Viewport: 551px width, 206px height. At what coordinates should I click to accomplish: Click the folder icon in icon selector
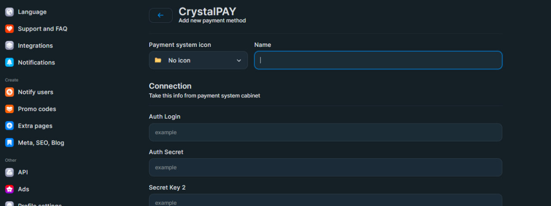pos(158,60)
